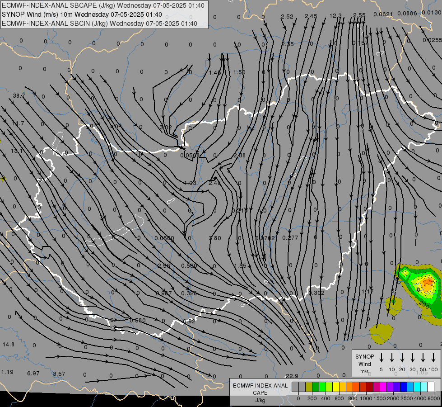
Task: Click the 1.17 map value
Action: click(368, 292)
